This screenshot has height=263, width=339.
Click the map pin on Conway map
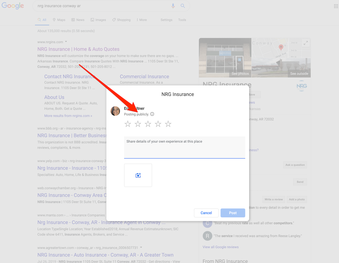(281, 47)
